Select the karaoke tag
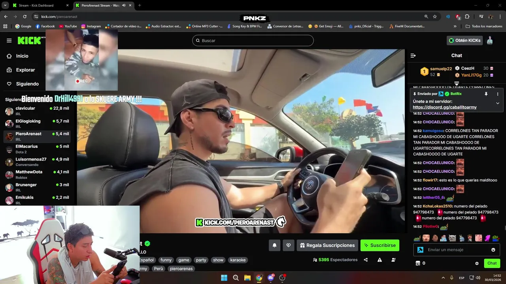The width and height of the screenshot is (506, 284). [238, 260]
